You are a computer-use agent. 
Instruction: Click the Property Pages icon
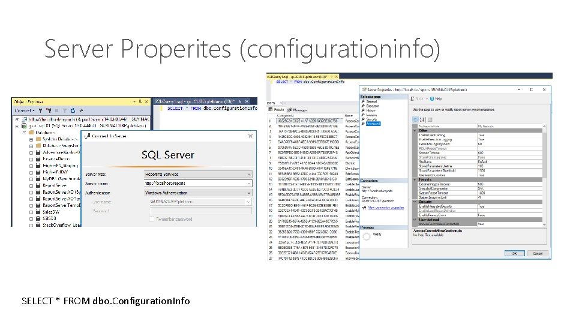point(430,120)
